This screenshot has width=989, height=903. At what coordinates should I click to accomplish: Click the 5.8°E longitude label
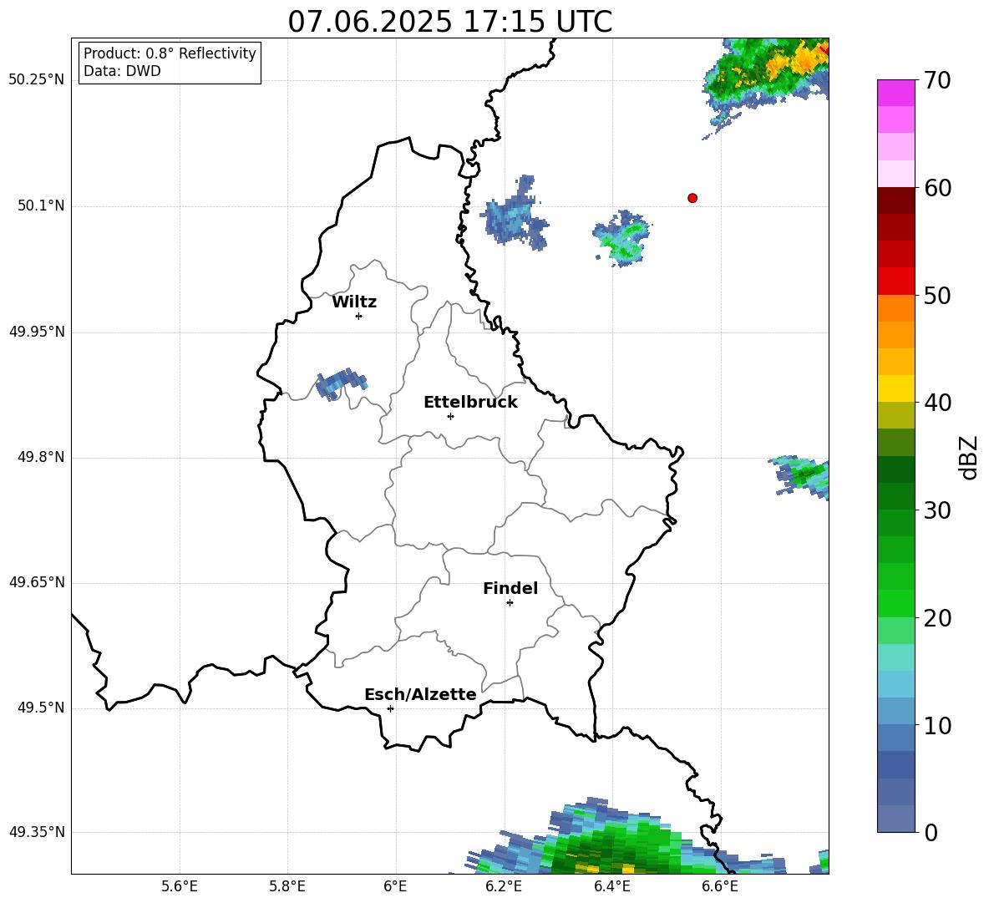[x=287, y=886]
